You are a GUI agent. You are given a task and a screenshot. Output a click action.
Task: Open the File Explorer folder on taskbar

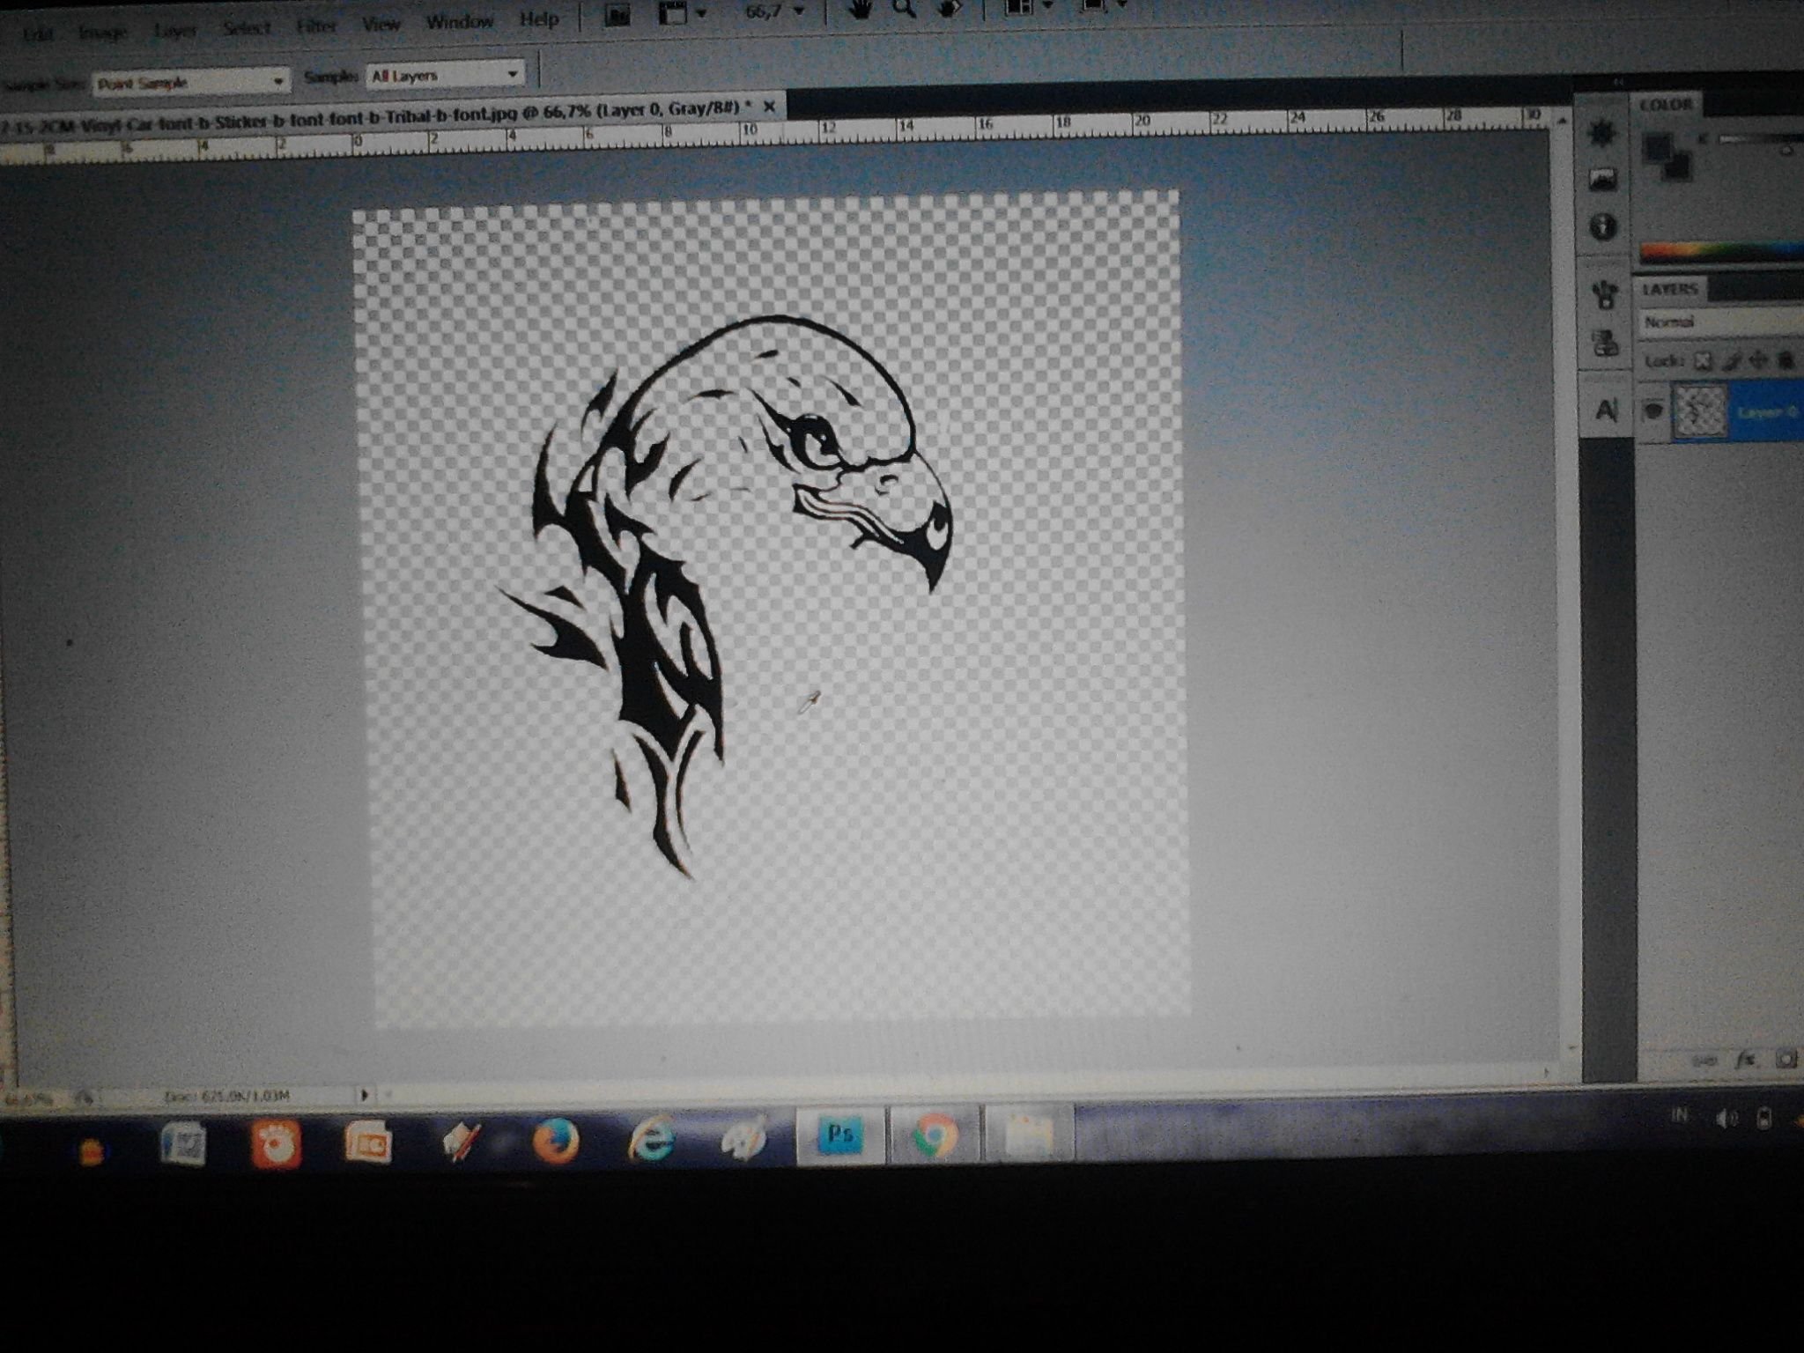1028,1135
